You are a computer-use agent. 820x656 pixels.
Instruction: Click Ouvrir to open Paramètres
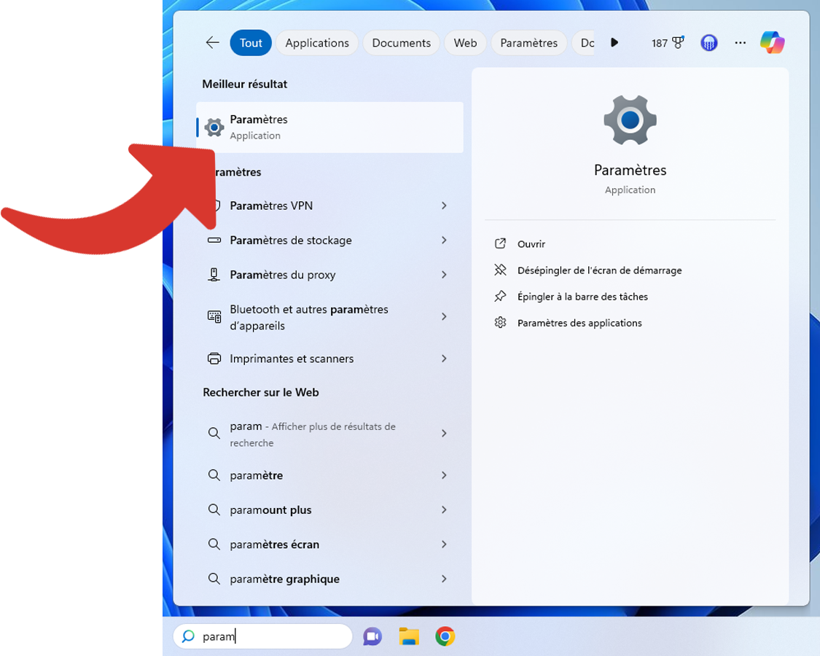point(531,243)
